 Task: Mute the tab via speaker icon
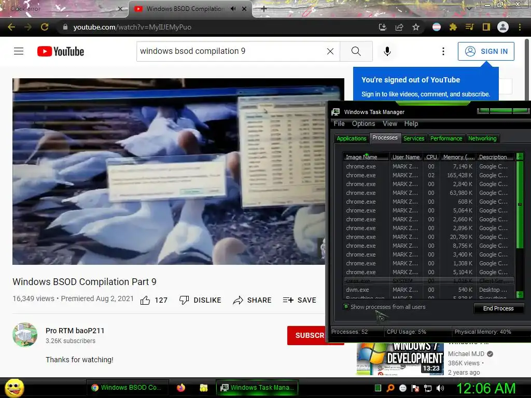coord(233,9)
